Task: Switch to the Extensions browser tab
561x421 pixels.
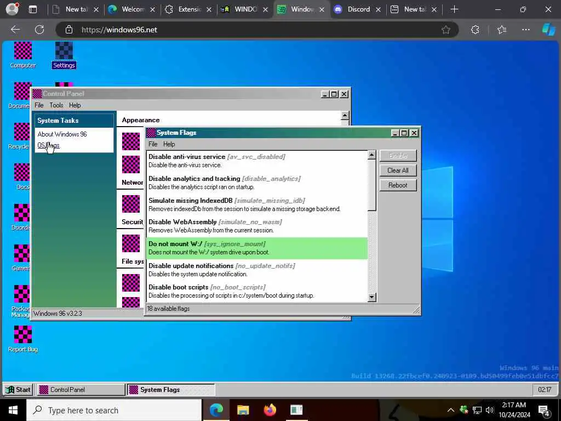Action: point(189,9)
